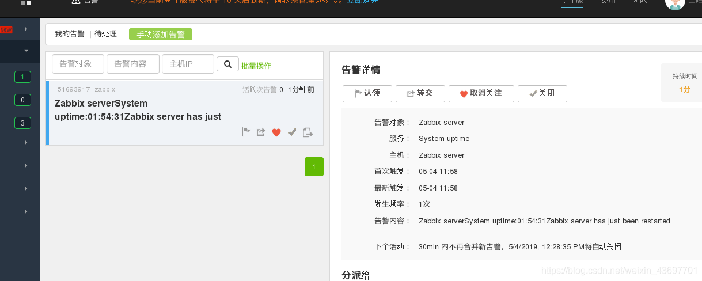Click the red heart icon in the alert row
Screen dimensions: 702x281
click(276, 132)
